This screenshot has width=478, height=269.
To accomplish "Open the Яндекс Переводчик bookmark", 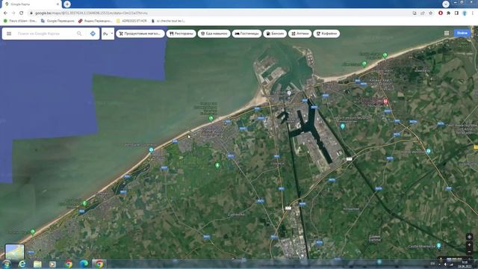I will pos(95,21).
